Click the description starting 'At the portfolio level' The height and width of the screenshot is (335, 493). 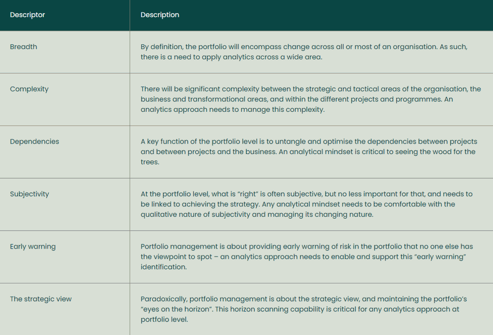pos(306,204)
